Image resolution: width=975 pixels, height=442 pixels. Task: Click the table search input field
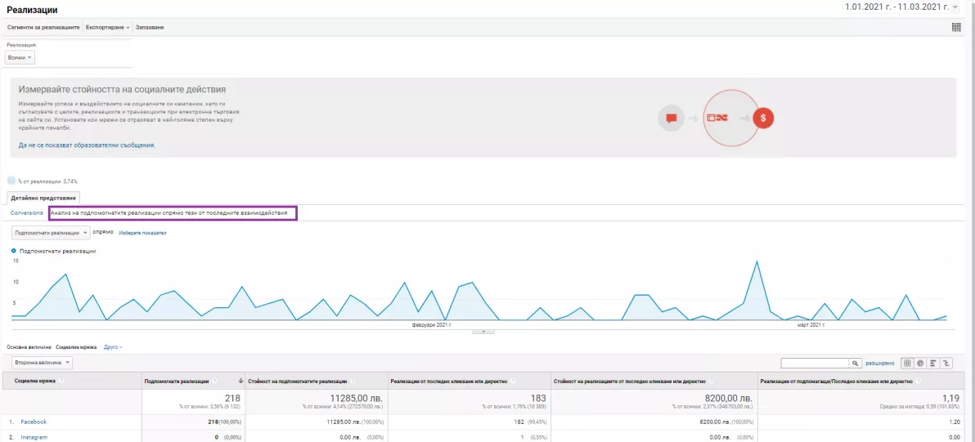tap(815, 364)
